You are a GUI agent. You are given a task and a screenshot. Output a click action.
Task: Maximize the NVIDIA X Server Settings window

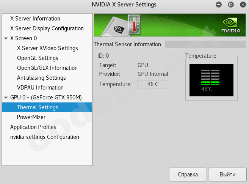point(230,5)
